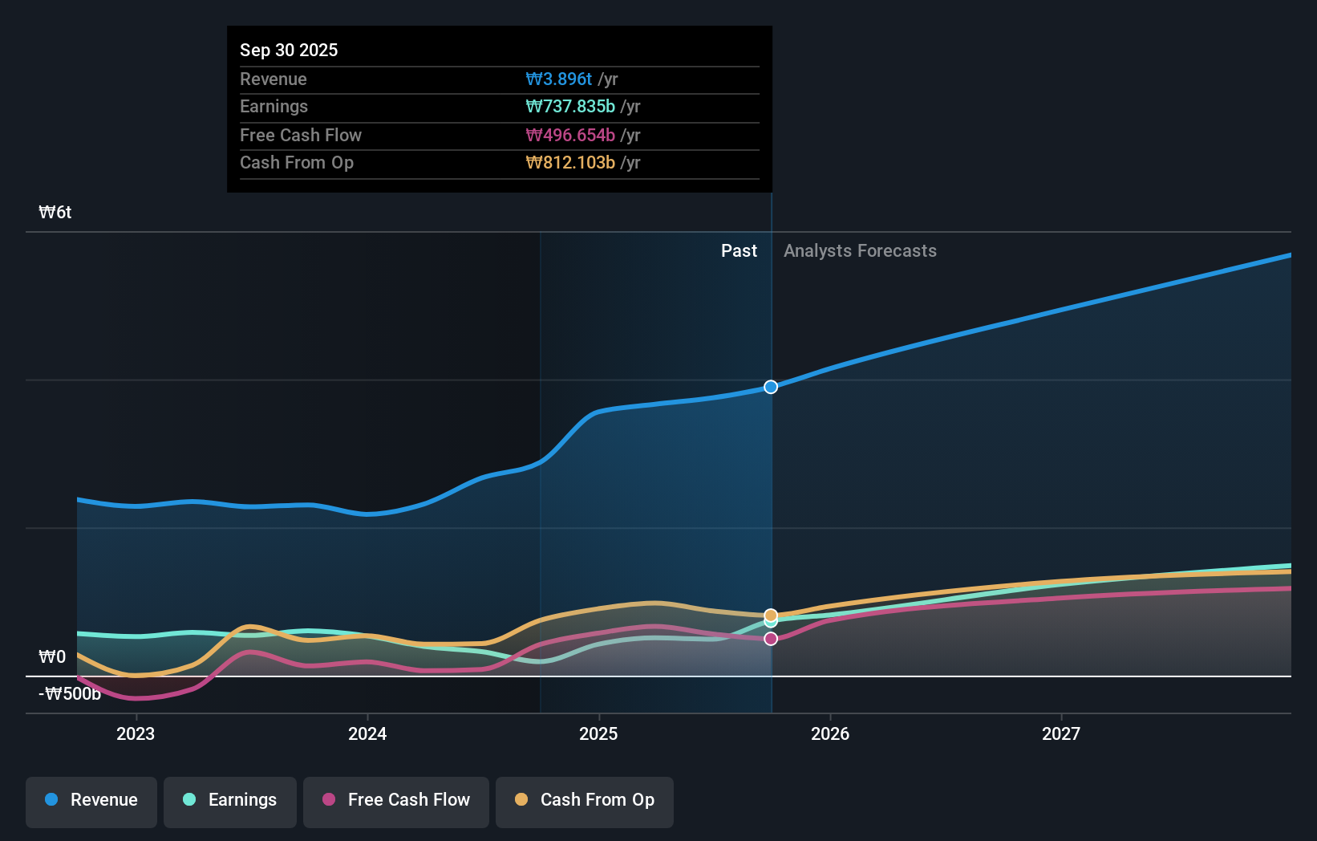The width and height of the screenshot is (1317, 841).
Task: Click the orange Cash From Op legend dot
Action: pos(521,800)
